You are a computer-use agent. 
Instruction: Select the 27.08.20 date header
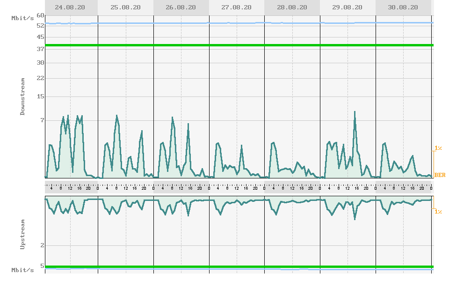(236, 7)
